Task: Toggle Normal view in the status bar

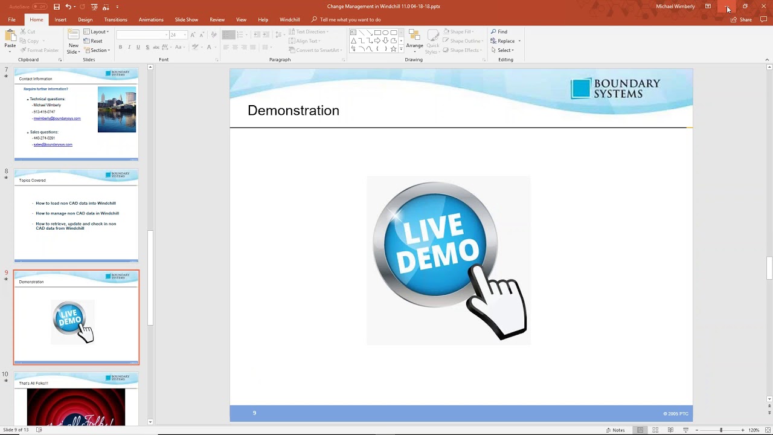Action: click(x=640, y=430)
